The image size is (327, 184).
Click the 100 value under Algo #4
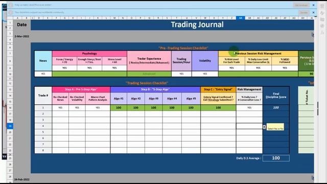(172, 108)
